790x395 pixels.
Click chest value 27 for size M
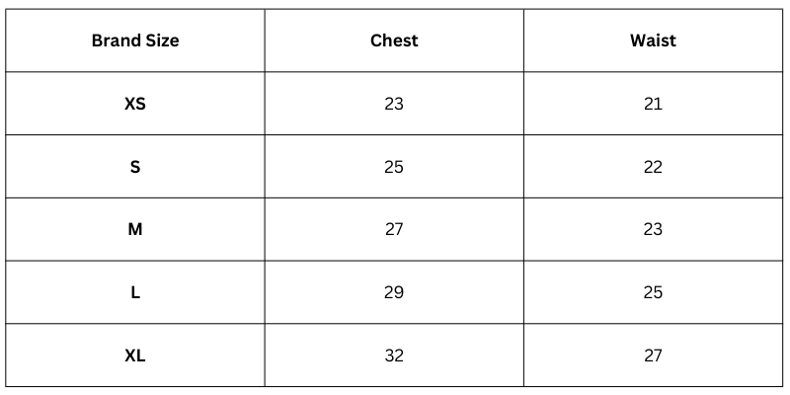point(394,229)
